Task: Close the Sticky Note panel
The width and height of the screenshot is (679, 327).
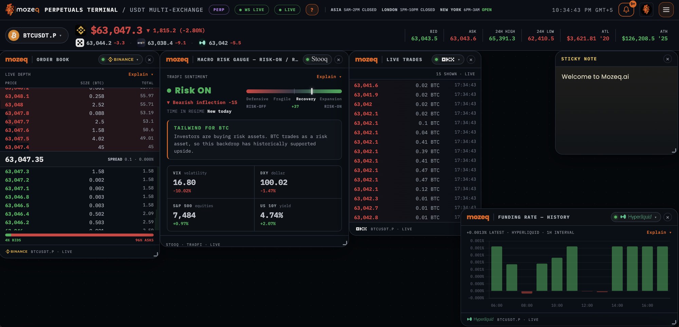Action: coord(667,59)
